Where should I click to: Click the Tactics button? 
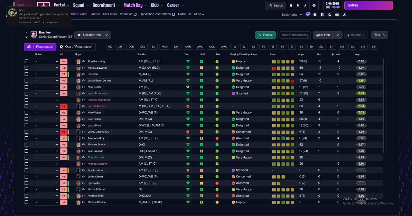coord(265,35)
